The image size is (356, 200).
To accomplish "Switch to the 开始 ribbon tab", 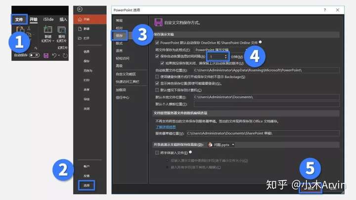I will point(34,19).
